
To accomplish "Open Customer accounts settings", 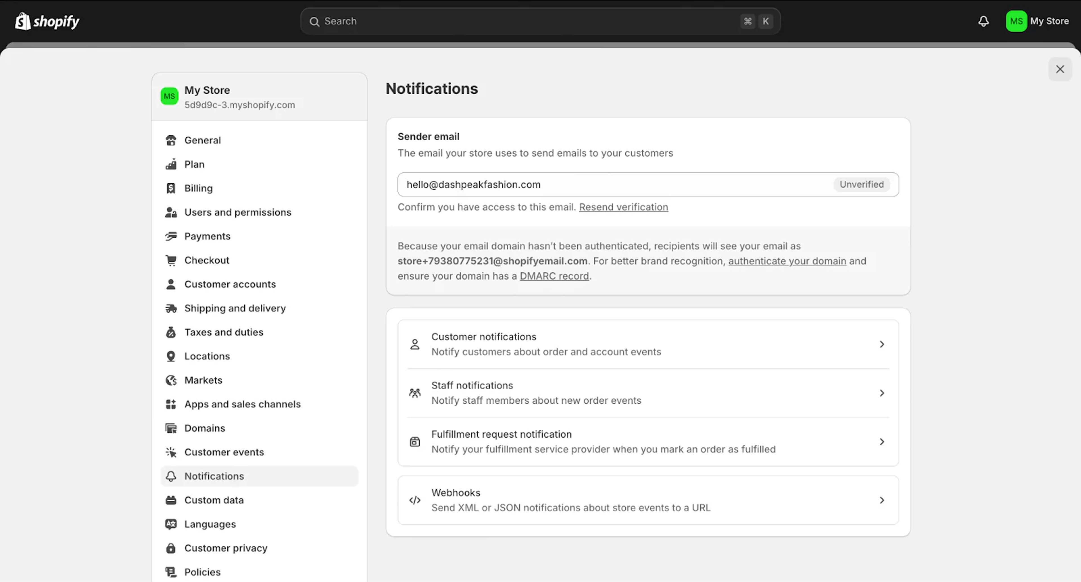I will coord(259,284).
